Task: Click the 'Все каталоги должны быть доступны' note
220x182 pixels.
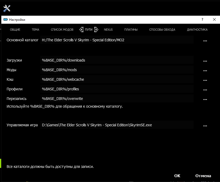Action: pyautogui.click(x=50, y=167)
